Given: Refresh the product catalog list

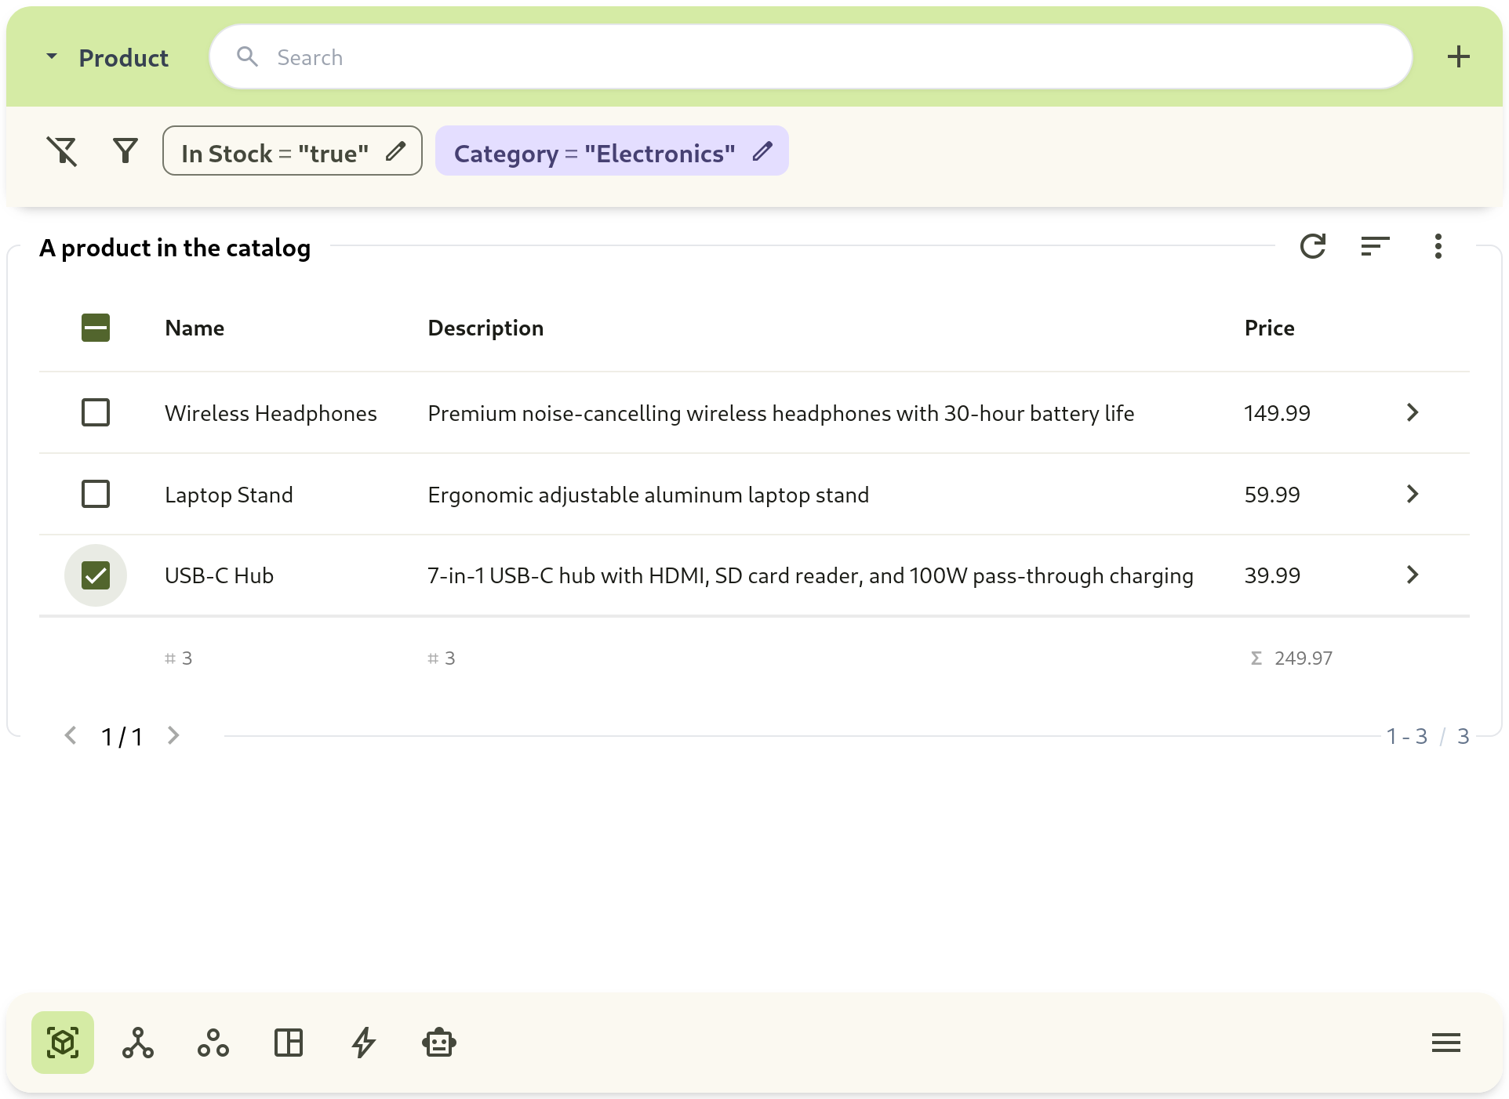Looking at the screenshot, I should point(1313,246).
